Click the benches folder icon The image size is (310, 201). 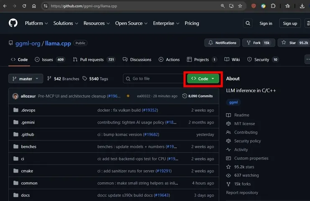coord(16,147)
